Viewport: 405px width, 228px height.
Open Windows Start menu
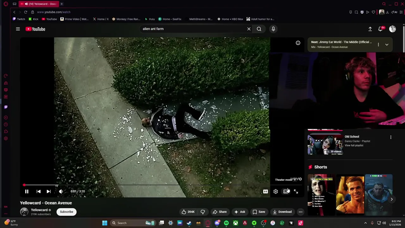105,223
